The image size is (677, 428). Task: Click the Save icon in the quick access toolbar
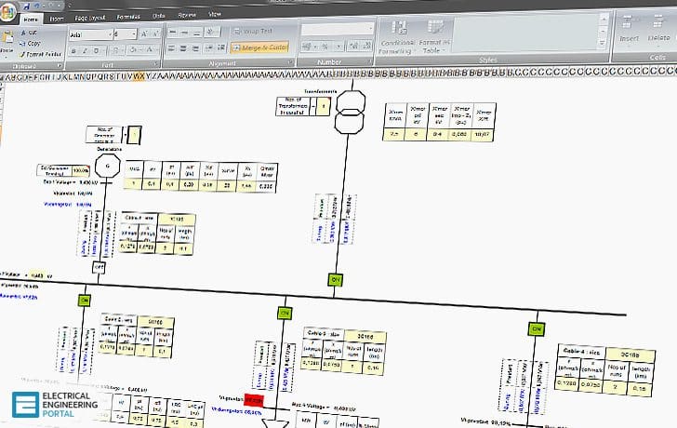pyautogui.click(x=27, y=7)
